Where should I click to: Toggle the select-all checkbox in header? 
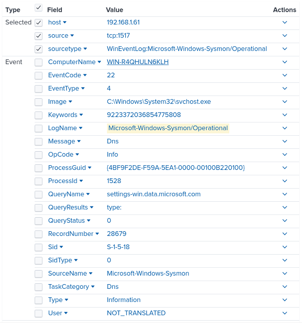(x=38, y=8)
